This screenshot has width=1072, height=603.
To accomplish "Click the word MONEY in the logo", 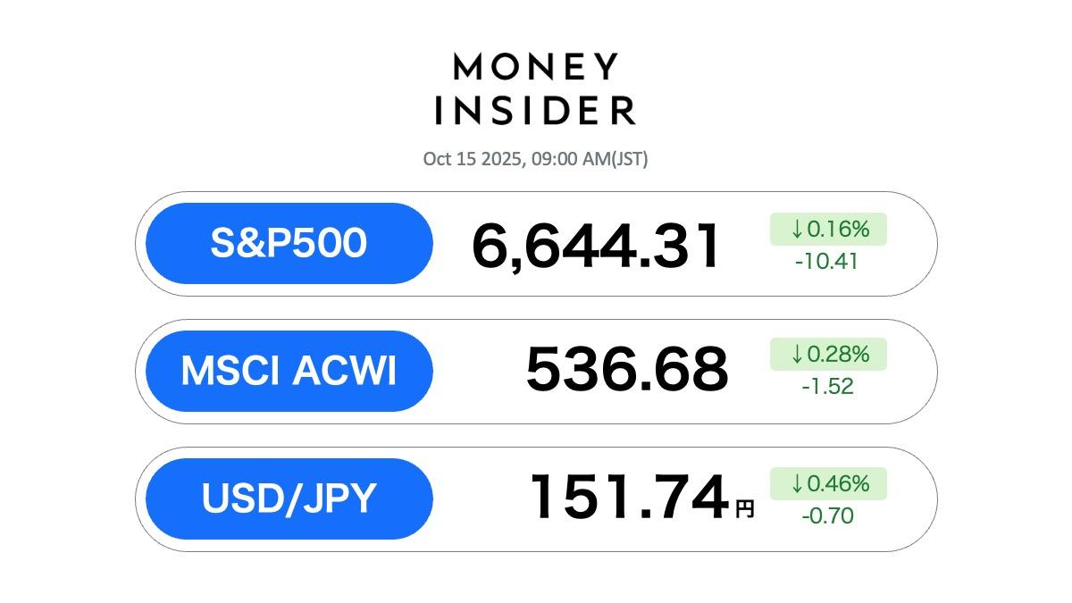I will point(535,67).
